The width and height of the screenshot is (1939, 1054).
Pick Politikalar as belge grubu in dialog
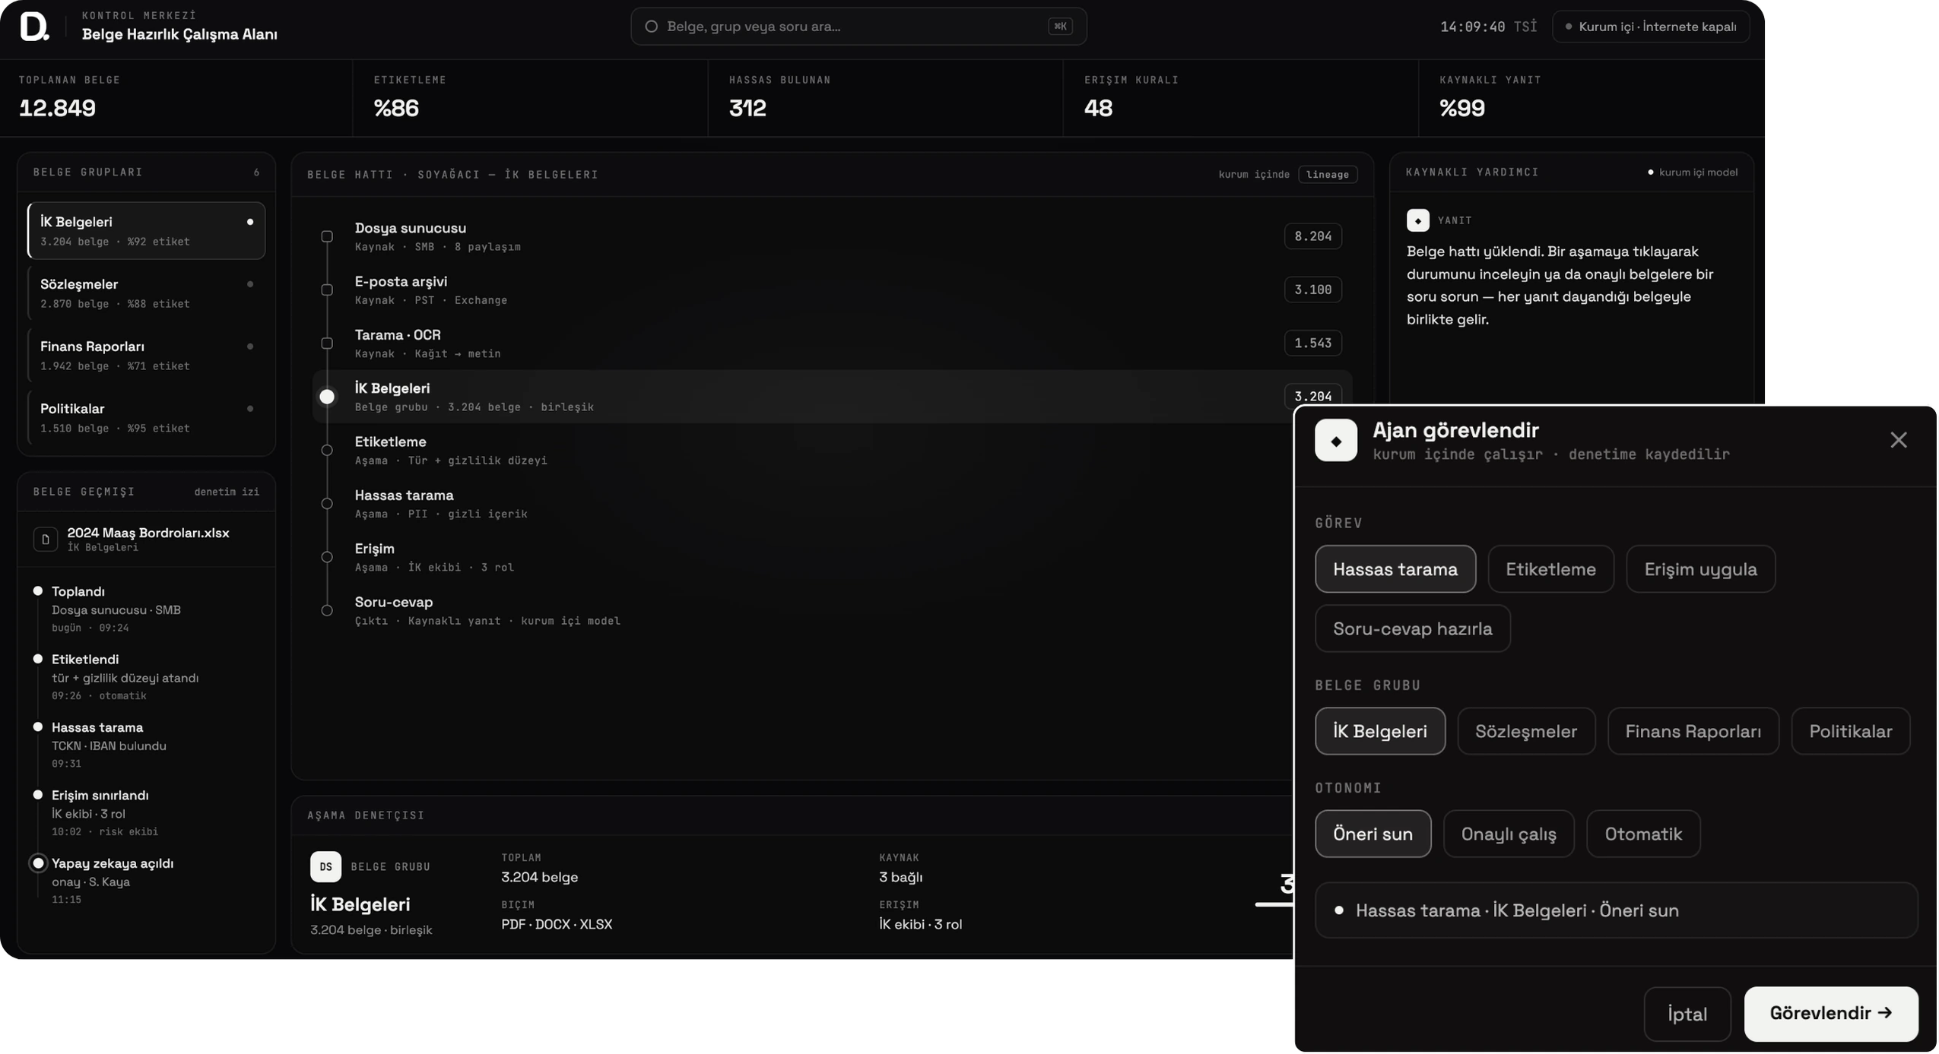point(1849,731)
